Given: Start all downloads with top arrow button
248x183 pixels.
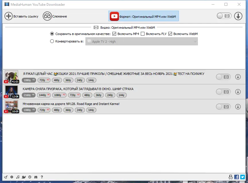Looking at the screenshot, I should click(238, 16).
